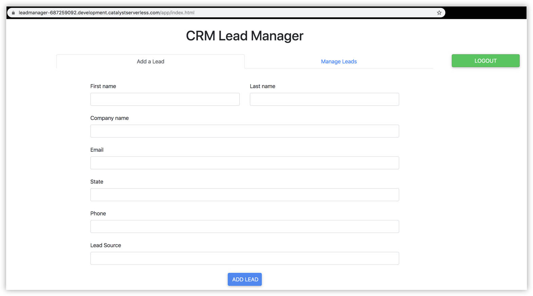Screen dimensions: 533x296
Task: Select the Lead Source text box
Action: [x=245, y=258]
